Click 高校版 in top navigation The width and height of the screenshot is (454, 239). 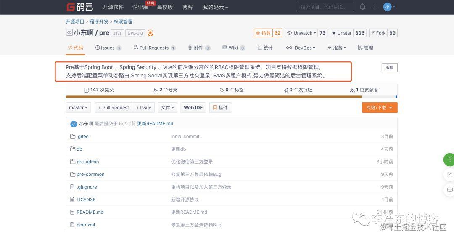point(165,7)
